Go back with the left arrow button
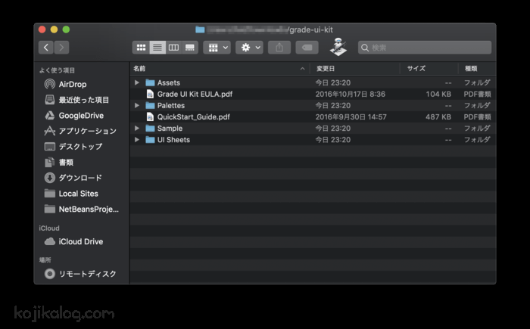530x329 pixels. point(46,48)
